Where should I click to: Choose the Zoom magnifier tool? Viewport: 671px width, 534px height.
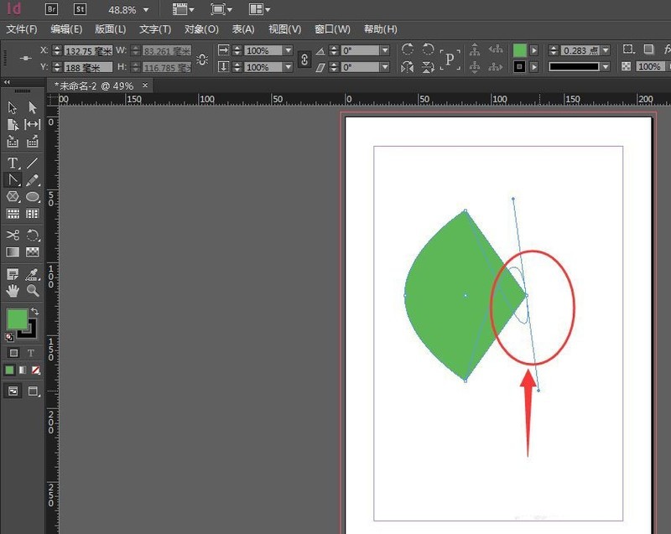[33, 291]
